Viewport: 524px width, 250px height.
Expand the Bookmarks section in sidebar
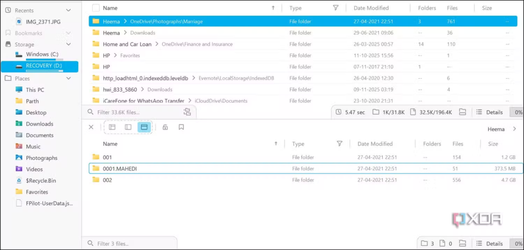point(69,33)
